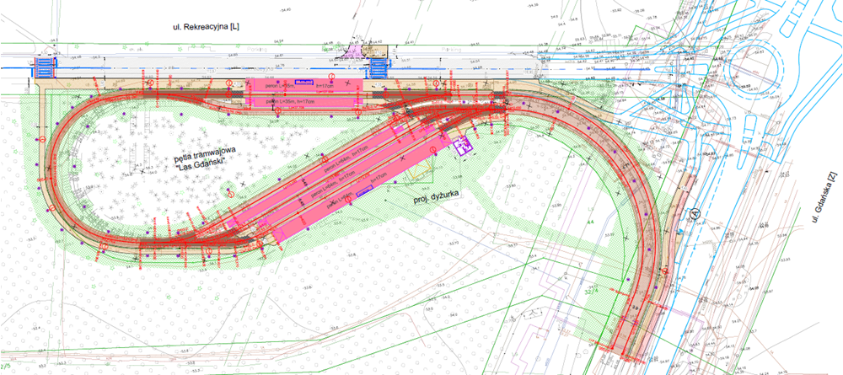Click the purple dyżurka building symbol
The image size is (843, 375).
[x=462, y=147]
